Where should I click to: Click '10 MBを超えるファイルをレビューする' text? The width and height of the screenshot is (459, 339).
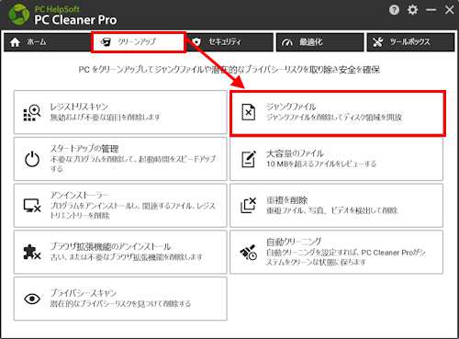[x=321, y=164]
